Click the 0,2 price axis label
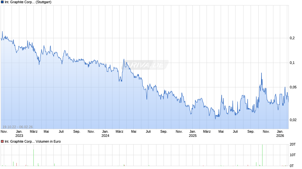Screen dimensions: 302x169 (x=292, y=38)
